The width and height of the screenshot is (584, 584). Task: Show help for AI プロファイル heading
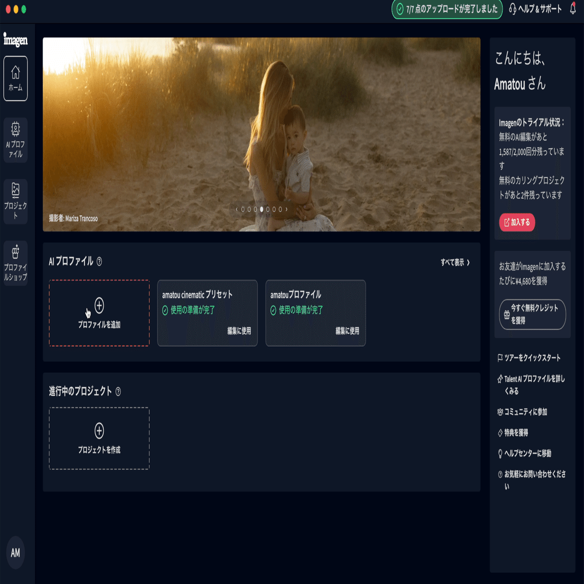tap(99, 262)
